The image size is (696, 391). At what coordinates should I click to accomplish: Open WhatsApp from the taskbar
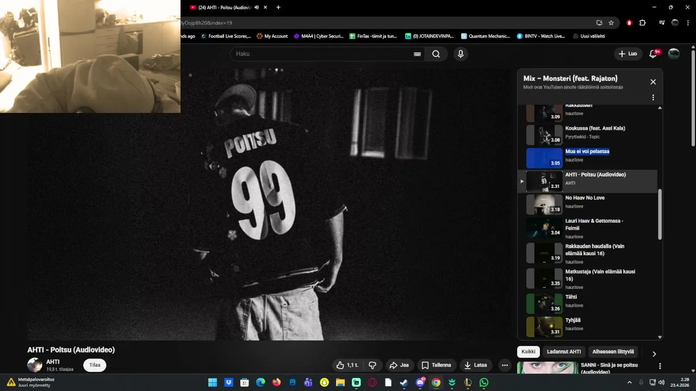pyautogui.click(x=484, y=382)
